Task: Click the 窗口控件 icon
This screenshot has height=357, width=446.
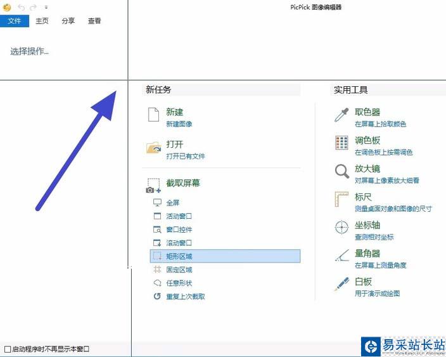Action: click(x=157, y=229)
